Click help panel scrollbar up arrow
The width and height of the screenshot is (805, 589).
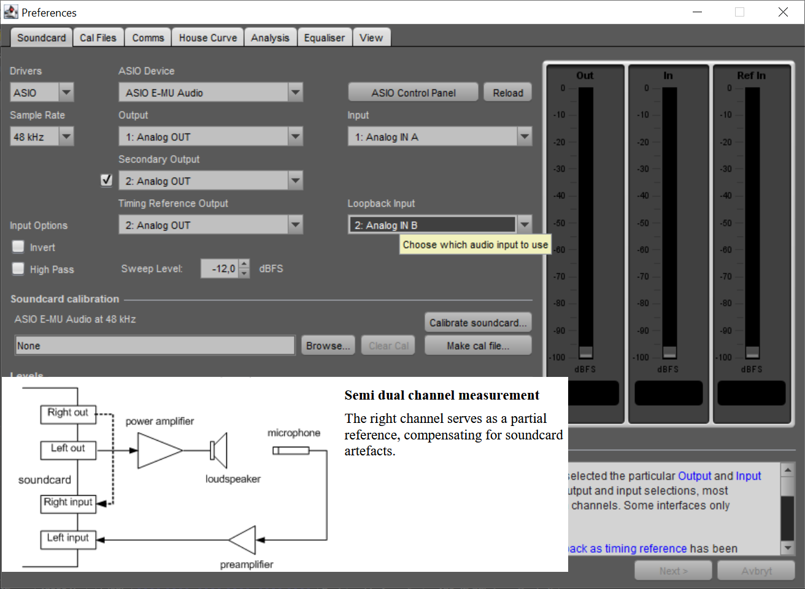pyautogui.click(x=788, y=470)
